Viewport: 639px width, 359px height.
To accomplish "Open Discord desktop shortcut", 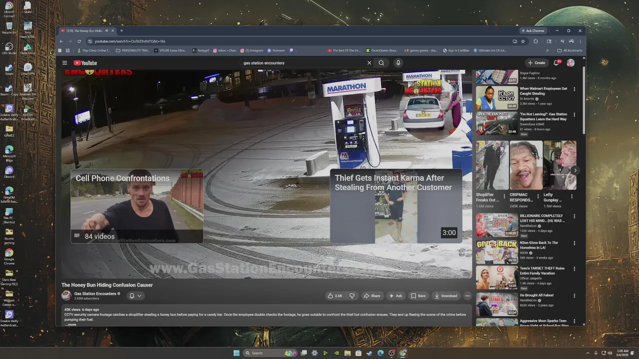I will click(x=9, y=172).
